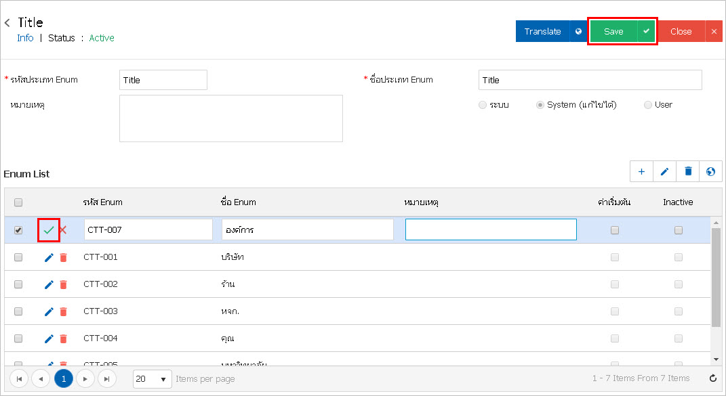The height and width of the screenshot is (396, 726).
Task: Click the Active status text
Action: [x=102, y=38]
